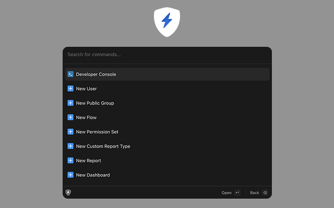This screenshot has height=208, width=334.
Task: Click the backspace key icon next to Back
Action: 265,192
